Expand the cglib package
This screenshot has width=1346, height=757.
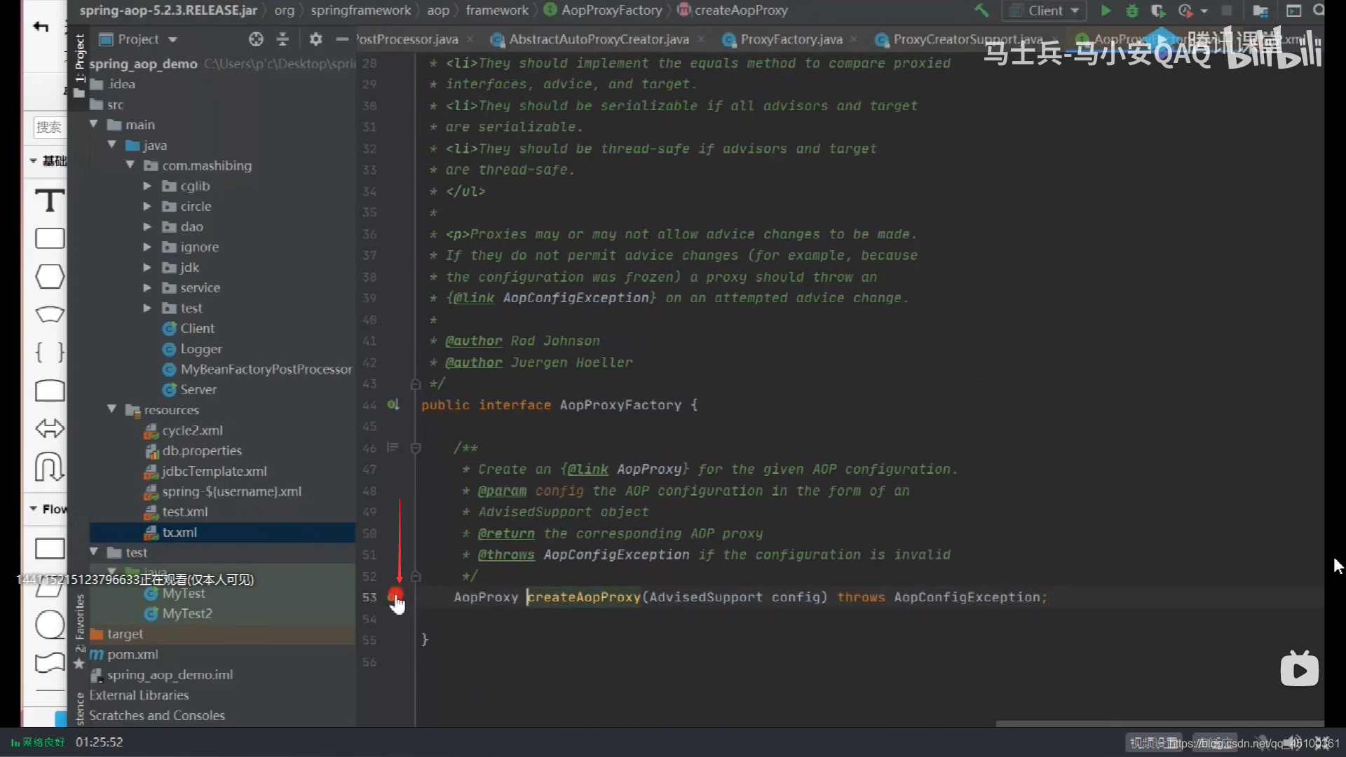click(147, 186)
